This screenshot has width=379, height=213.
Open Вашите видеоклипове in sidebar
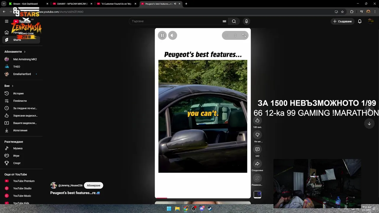tap(21, 123)
